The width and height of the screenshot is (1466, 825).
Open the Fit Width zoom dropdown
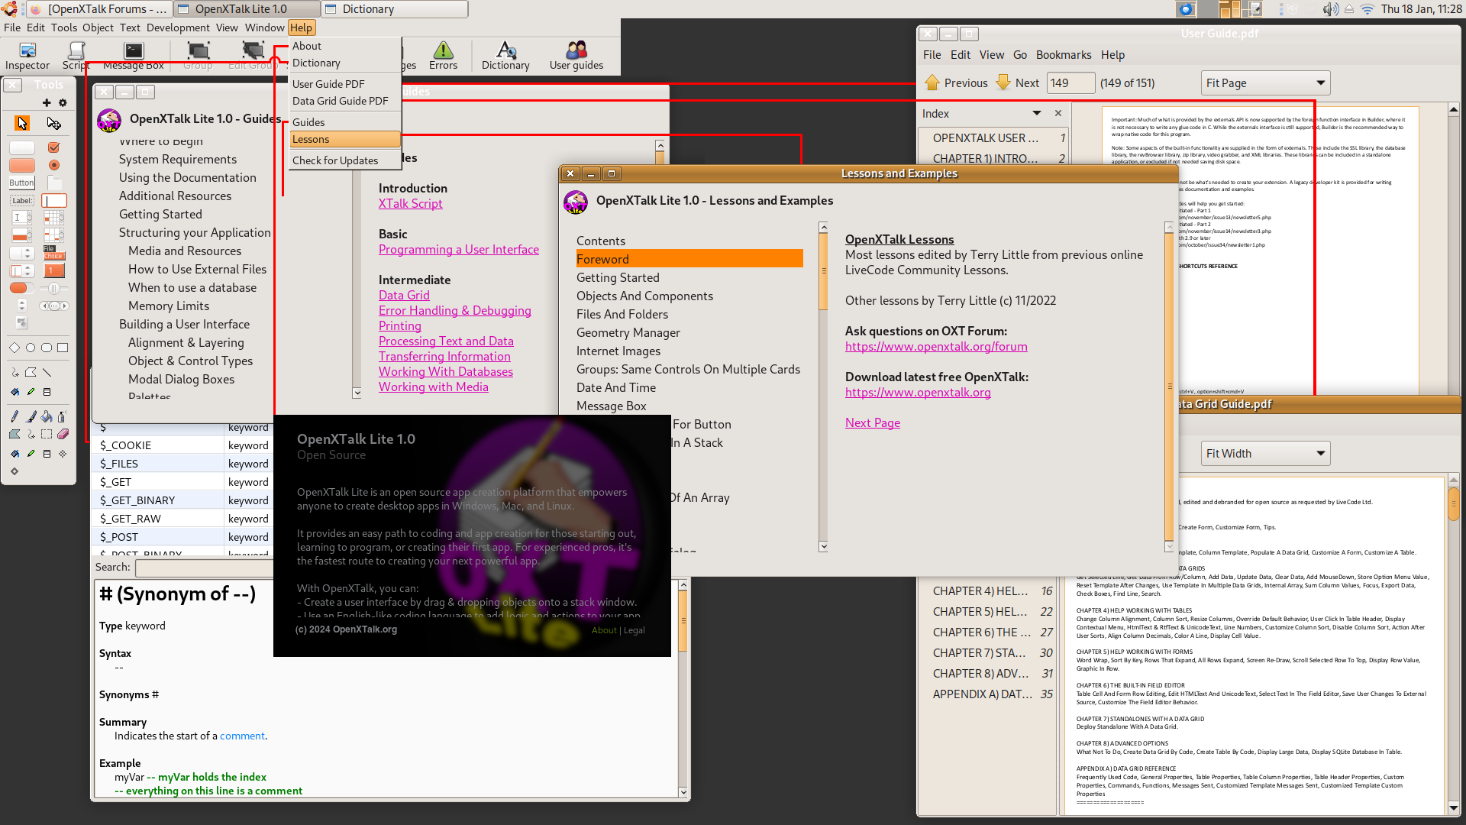coord(1265,453)
